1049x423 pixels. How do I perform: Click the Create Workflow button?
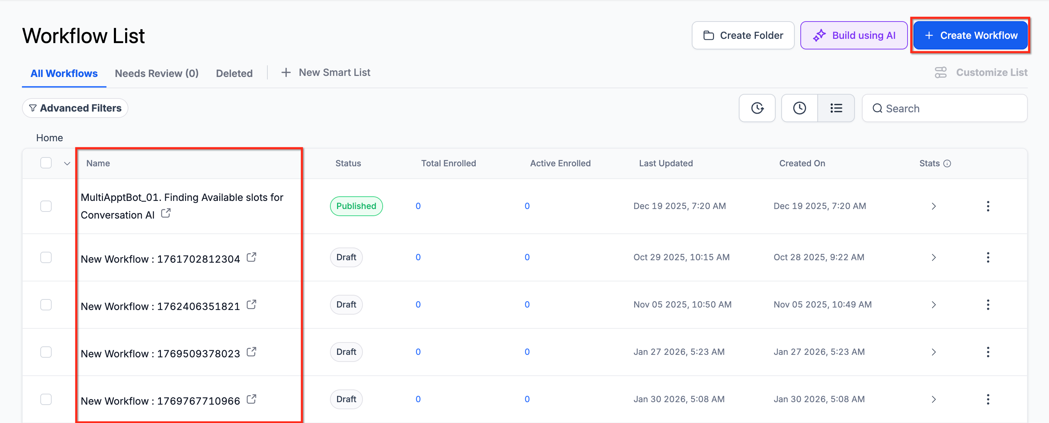970,35
